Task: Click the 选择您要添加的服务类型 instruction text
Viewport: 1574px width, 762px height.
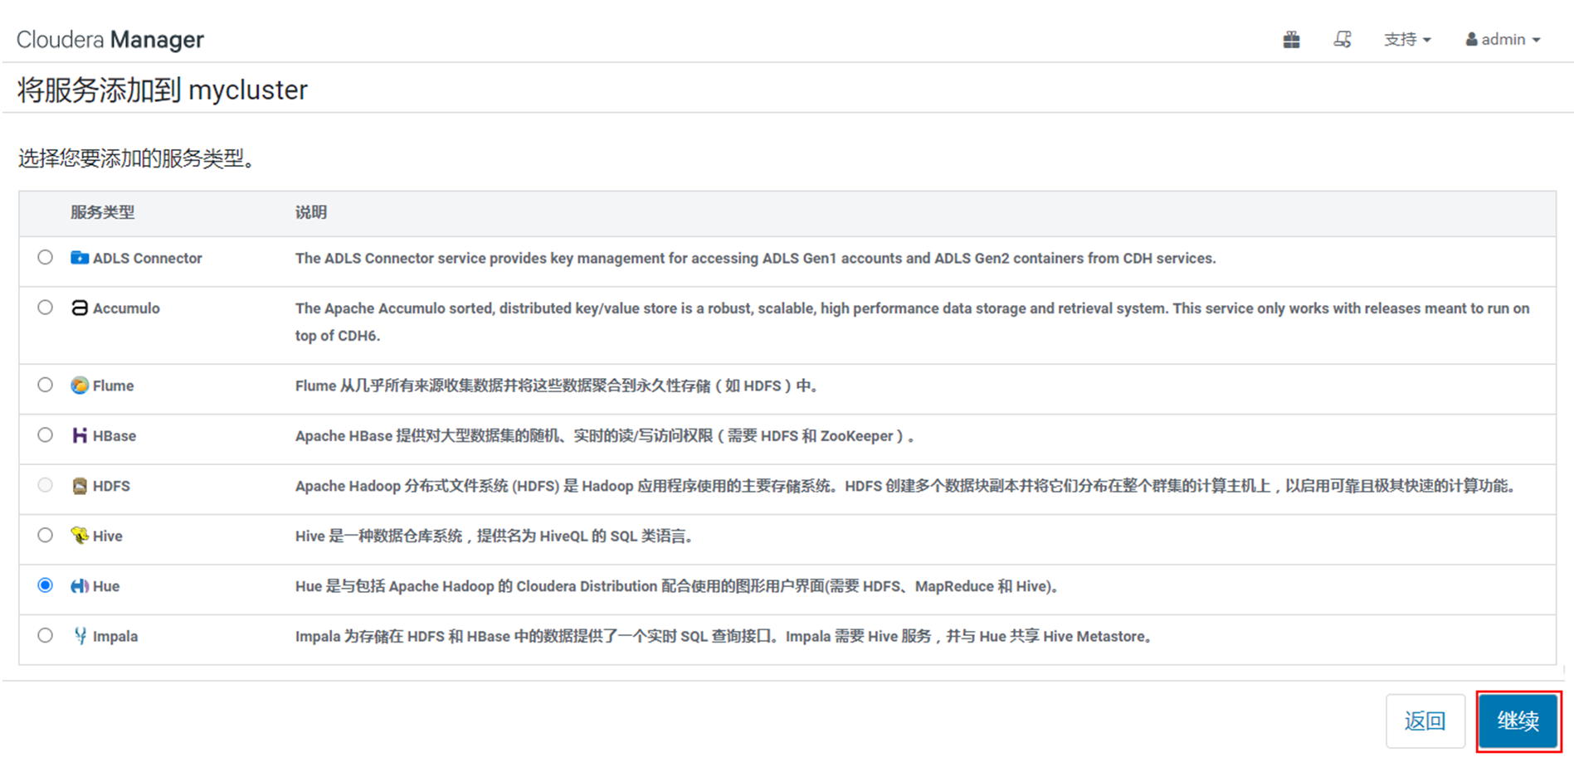Action: point(137,158)
